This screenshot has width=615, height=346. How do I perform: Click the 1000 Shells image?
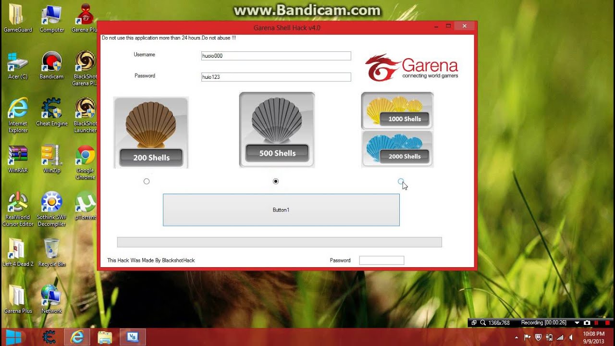[397, 111]
